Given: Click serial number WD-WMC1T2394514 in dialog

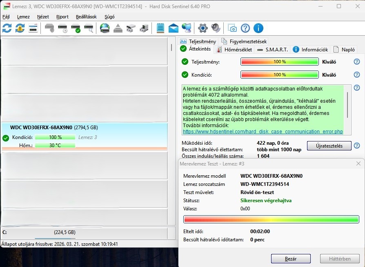Looking at the screenshot, I should coord(265,184).
